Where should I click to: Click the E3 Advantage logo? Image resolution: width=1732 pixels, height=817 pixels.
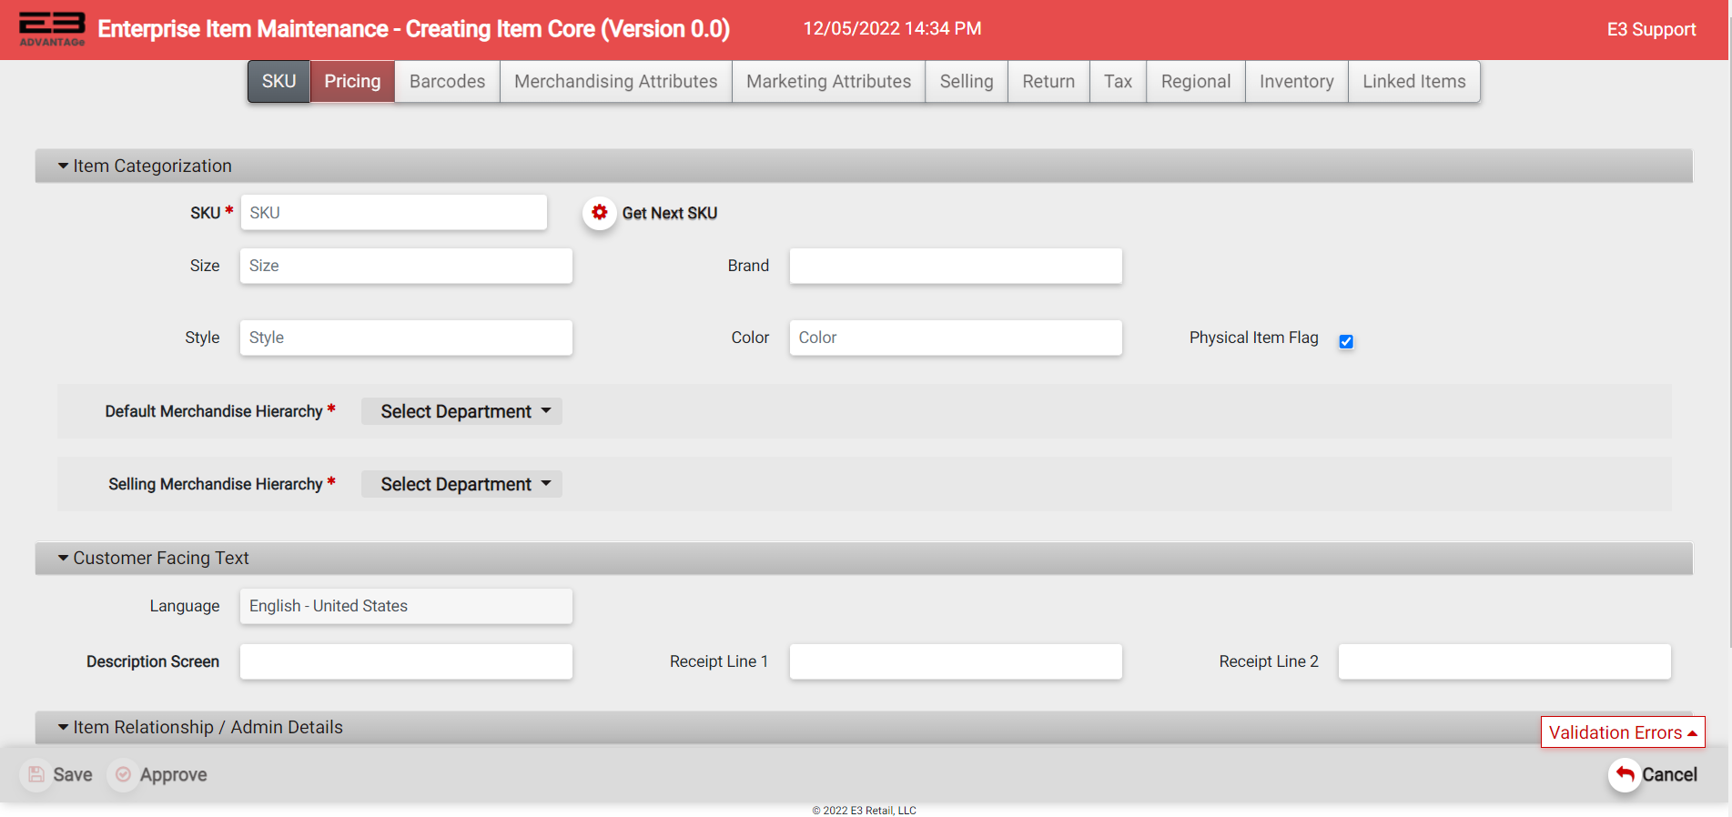(52, 29)
